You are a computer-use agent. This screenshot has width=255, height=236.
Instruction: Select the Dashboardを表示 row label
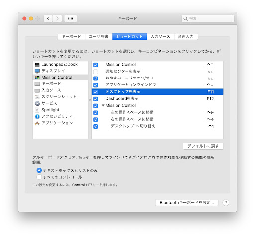click(x=122, y=99)
